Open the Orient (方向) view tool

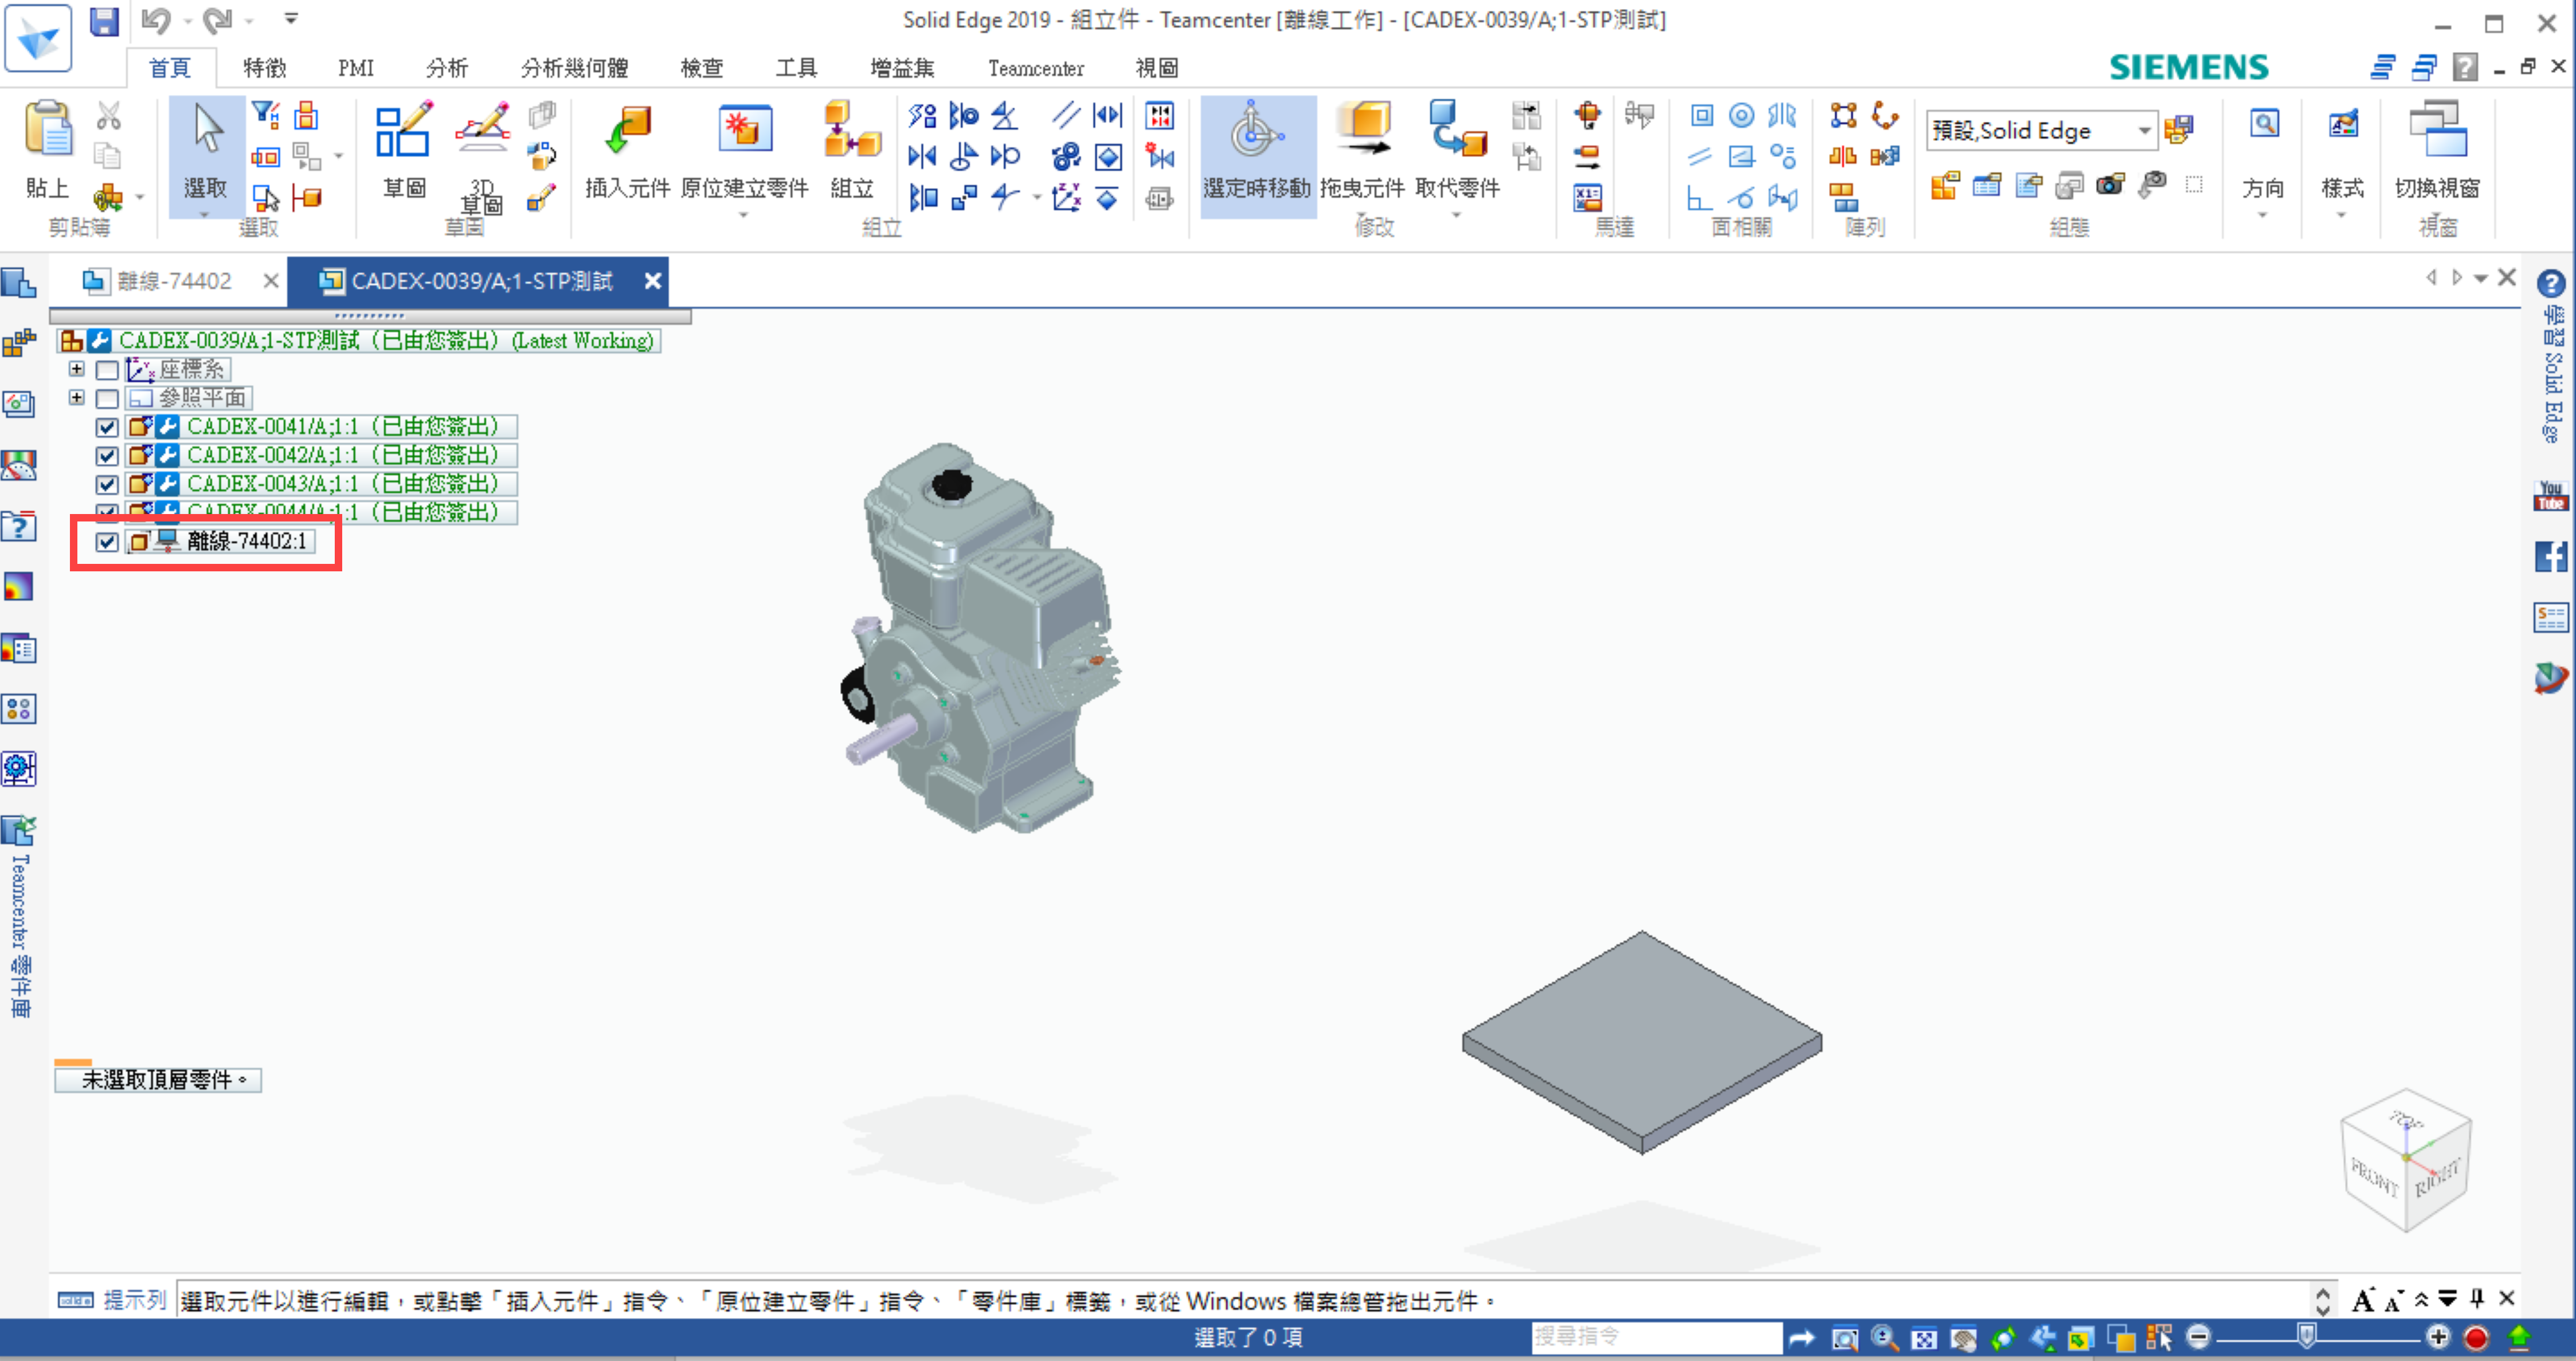click(x=2264, y=124)
